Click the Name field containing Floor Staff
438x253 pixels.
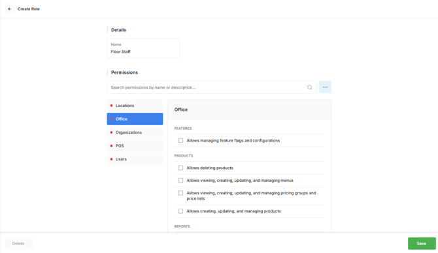[143, 48]
